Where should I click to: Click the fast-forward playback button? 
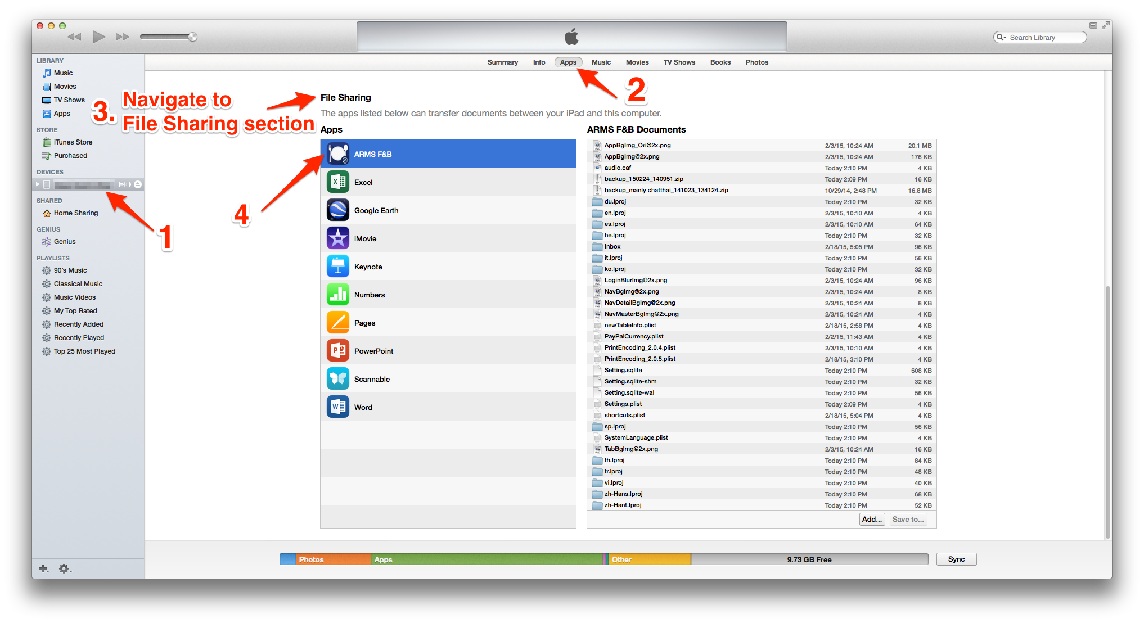pyautogui.click(x=123, y=37)
